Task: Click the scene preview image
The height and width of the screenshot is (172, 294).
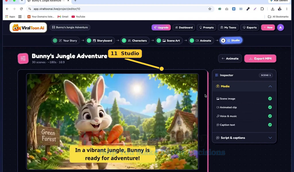Action: [113, 122]
